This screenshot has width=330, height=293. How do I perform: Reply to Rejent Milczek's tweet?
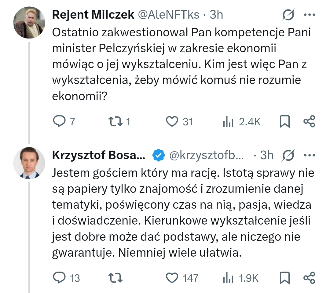pyautogui.click(x=58, y=122)
